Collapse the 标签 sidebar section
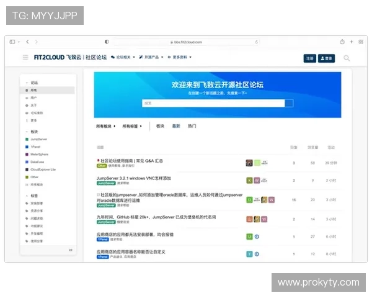This screenshot has width=372, height=298. tap(32, 196)
